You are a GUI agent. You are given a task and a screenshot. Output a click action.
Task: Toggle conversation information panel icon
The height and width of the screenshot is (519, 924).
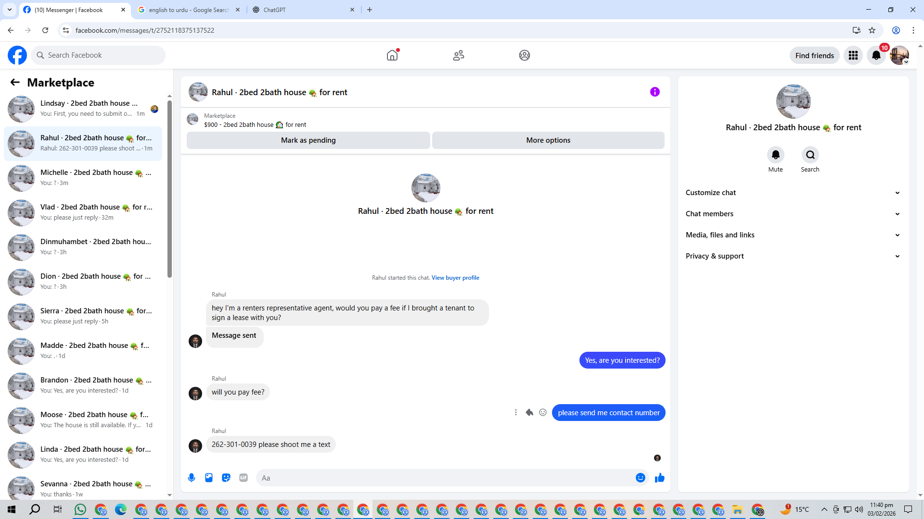point(654,92)
